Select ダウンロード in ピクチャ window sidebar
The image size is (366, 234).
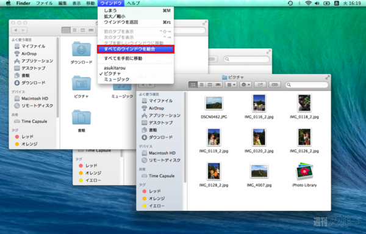pos(157,137)
